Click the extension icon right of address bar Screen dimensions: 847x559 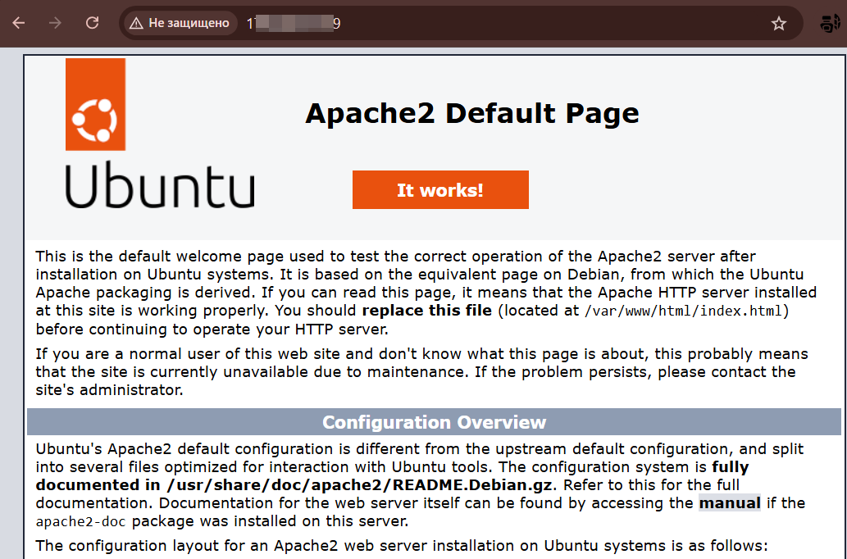pos(829,23)
